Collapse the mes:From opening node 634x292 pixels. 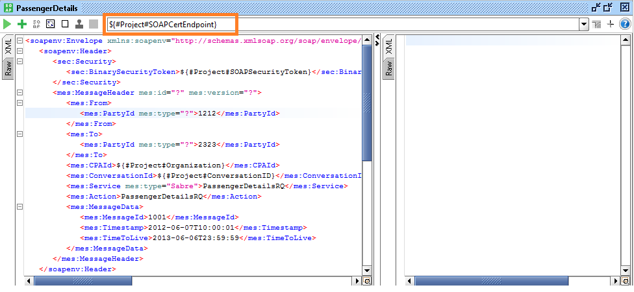pyautogui.click(x=19, y=103)
